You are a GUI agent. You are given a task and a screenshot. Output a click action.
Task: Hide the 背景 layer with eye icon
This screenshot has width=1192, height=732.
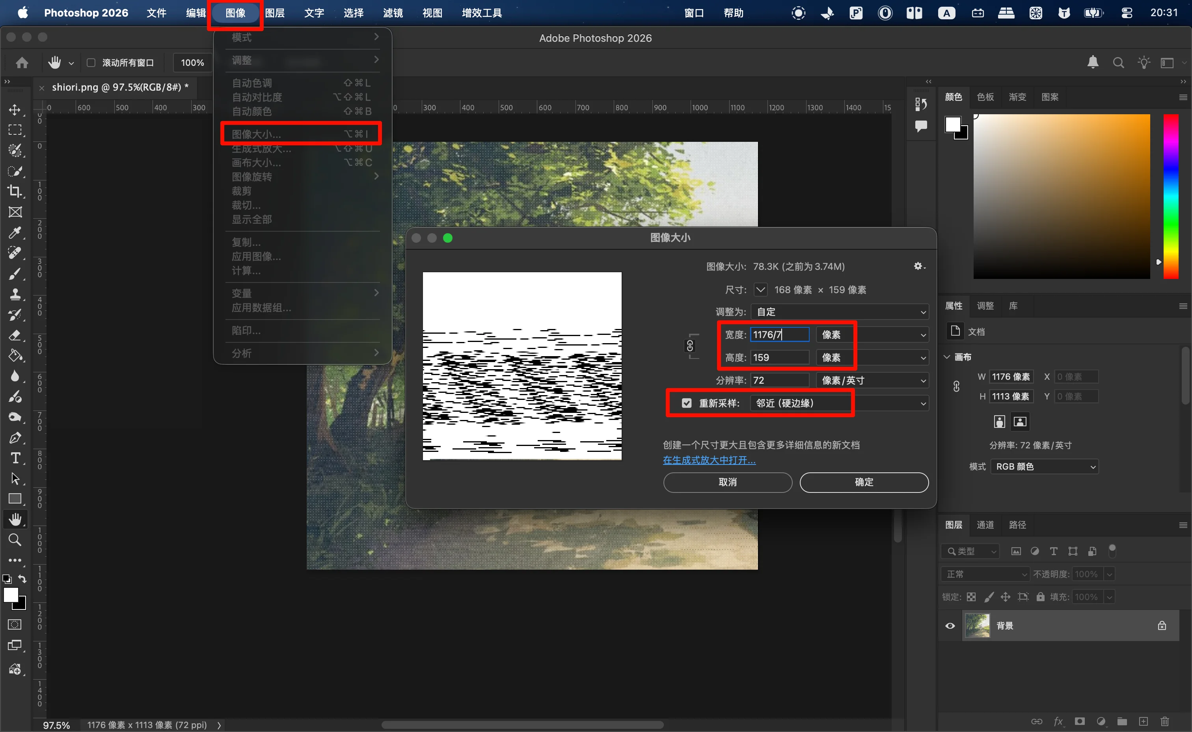click(950, 626)
